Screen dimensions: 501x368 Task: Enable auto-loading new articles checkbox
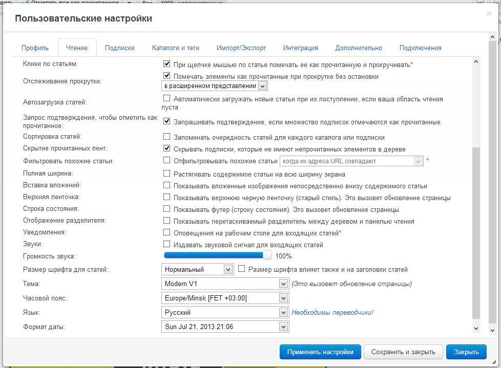click(x=167, y=98)
